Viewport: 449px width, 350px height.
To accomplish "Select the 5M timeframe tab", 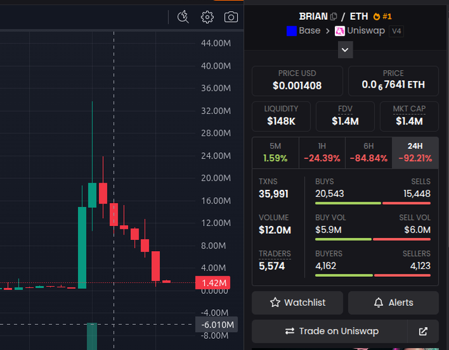I will click(275, 153).
